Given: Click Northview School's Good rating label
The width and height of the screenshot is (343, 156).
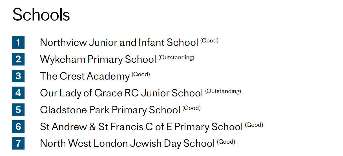Looking at the screenshot, I should pos(209,41).
